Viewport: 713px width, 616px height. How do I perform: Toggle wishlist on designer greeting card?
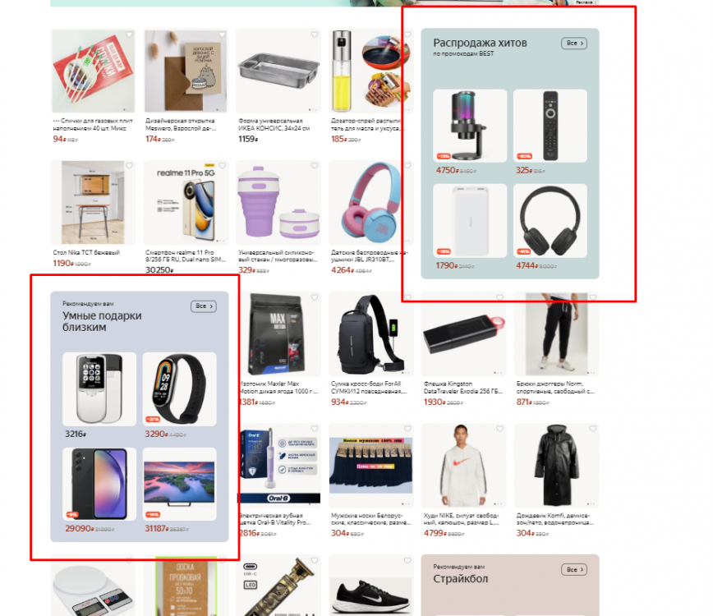[222, 34]
